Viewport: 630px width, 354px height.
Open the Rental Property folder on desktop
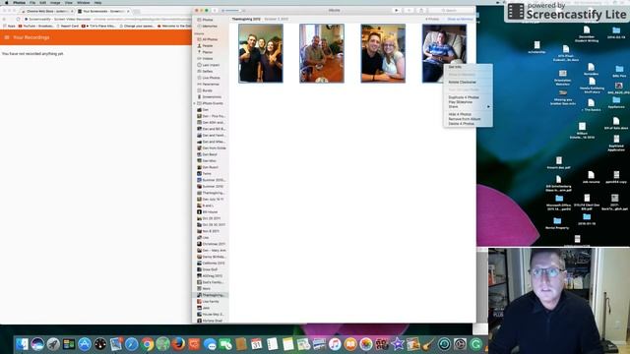click(557, 223)
